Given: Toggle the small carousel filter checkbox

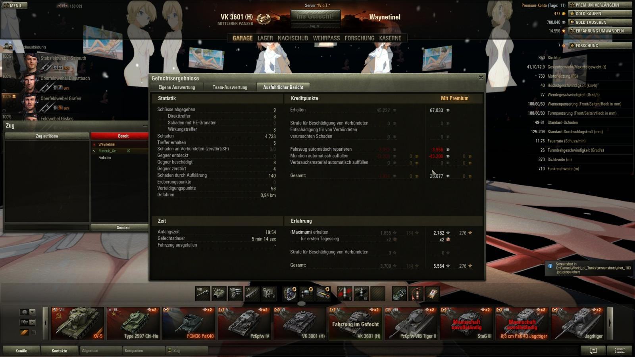Looking at the screenshot, I should coord(34,332).
